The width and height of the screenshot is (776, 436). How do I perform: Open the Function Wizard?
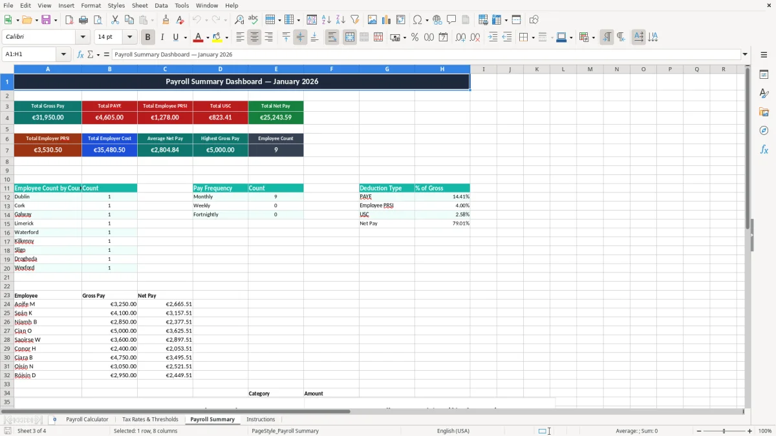[80, 54]
